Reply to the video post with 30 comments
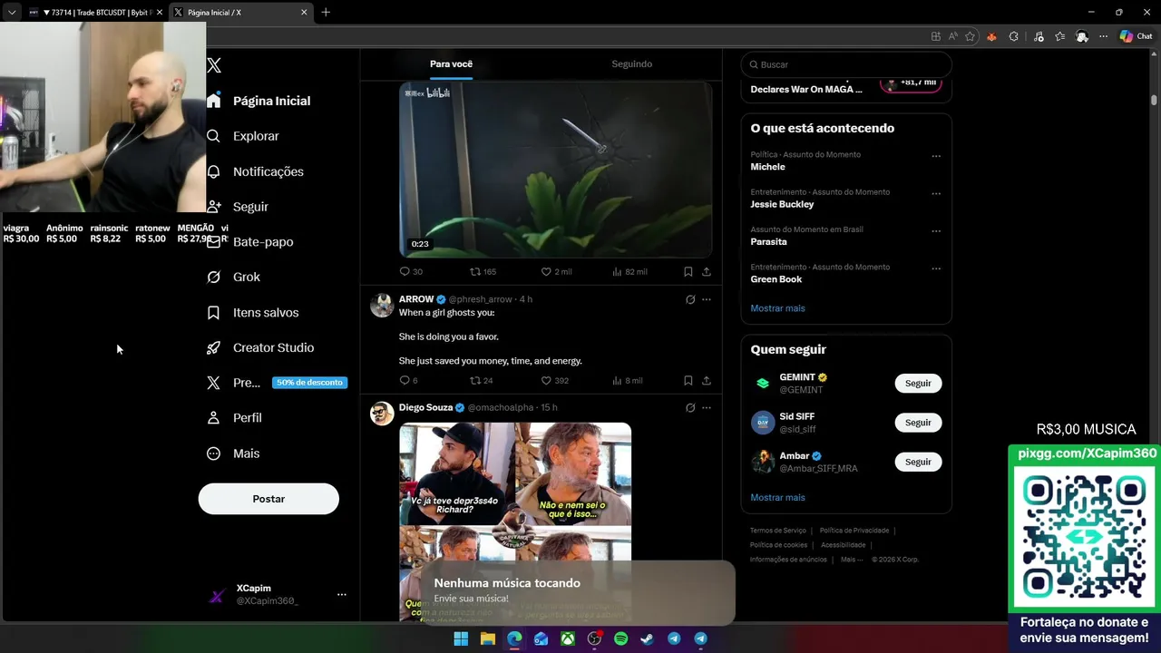This screenshot has height=653, width=1161. pyautogui.click(x=411, y=272)
